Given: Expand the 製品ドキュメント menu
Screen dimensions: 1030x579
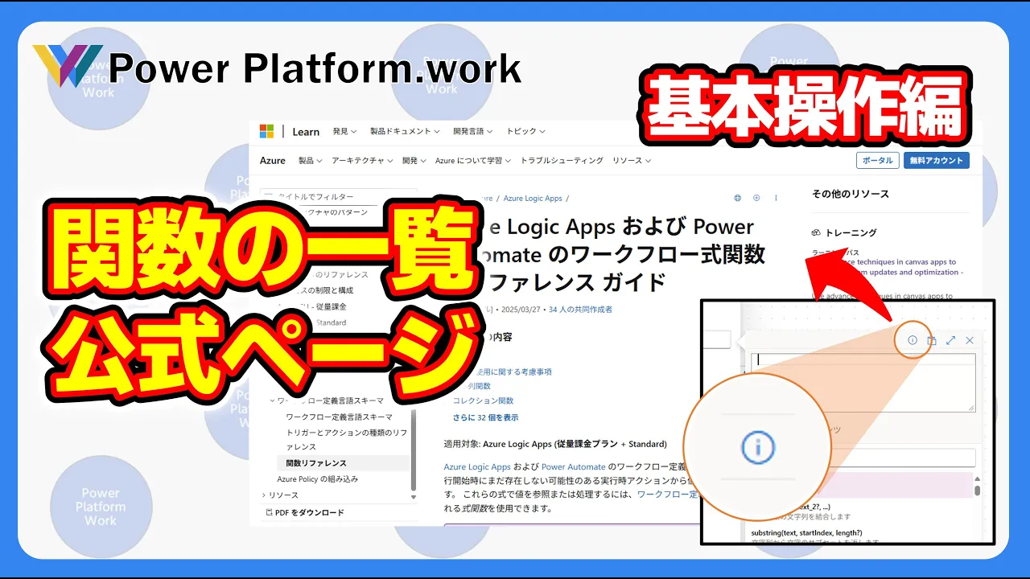Looking at the screenshot, I should pyautogui.click(x=405, y=131).
